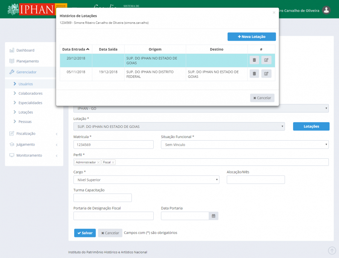Edit the 05/11/2018 lotação row

click(266, 74)
